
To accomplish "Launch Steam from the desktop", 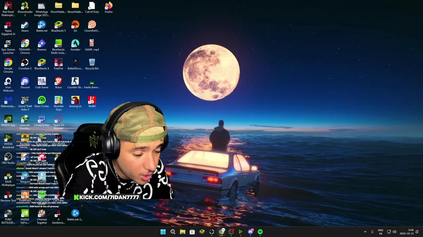I will (x=25, y=27).
